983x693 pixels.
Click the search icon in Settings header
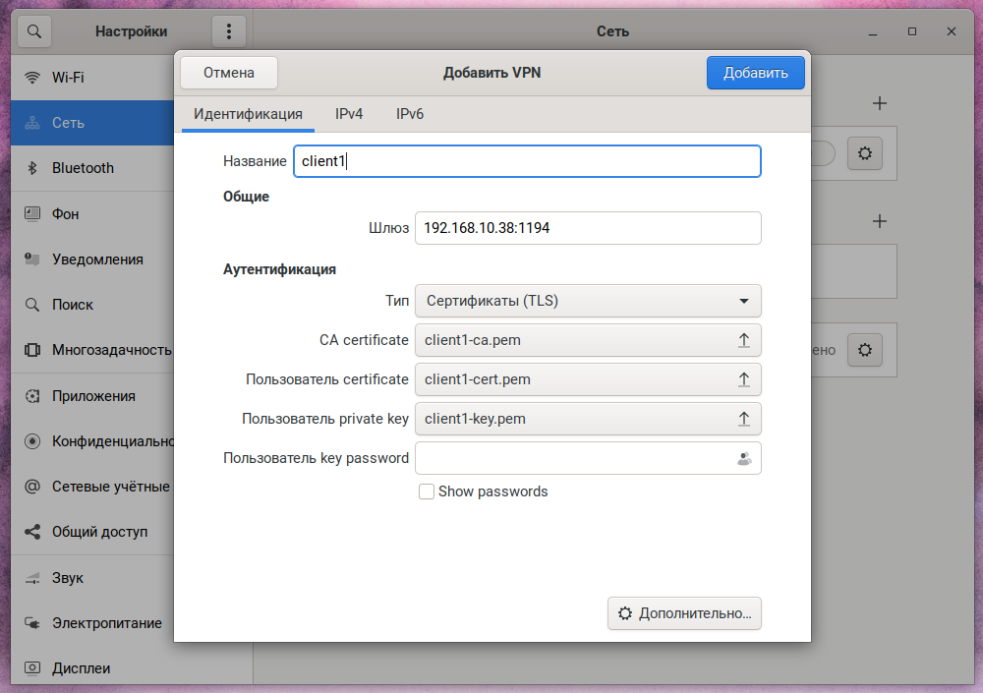click(x=33, y=31)
